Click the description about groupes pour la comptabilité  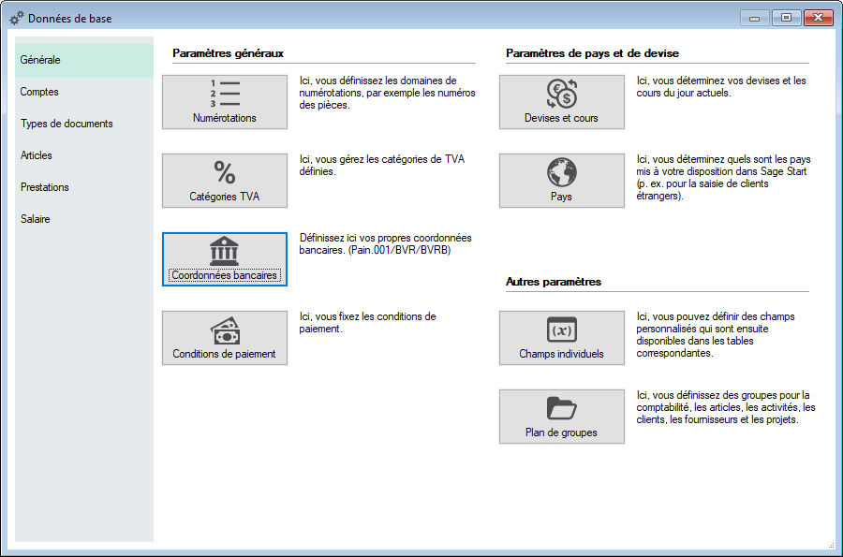(726, 407)
